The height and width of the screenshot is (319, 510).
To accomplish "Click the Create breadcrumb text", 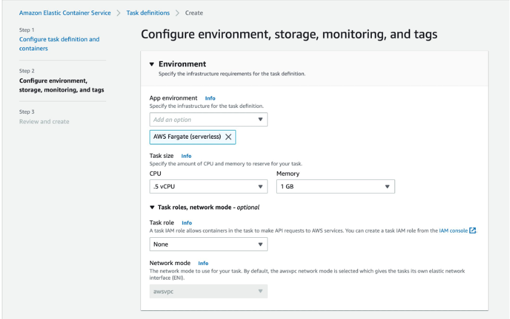I will coord(194,13).
